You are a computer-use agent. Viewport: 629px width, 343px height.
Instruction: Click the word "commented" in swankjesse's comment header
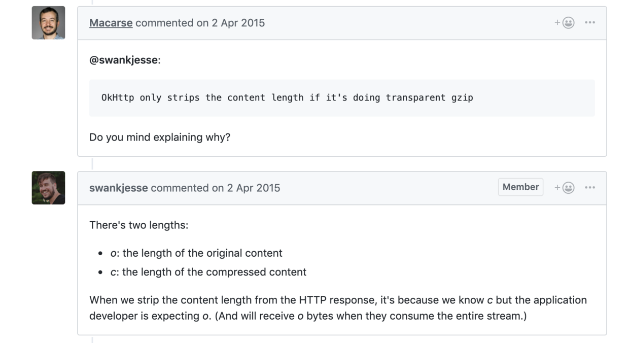(180, 188)
